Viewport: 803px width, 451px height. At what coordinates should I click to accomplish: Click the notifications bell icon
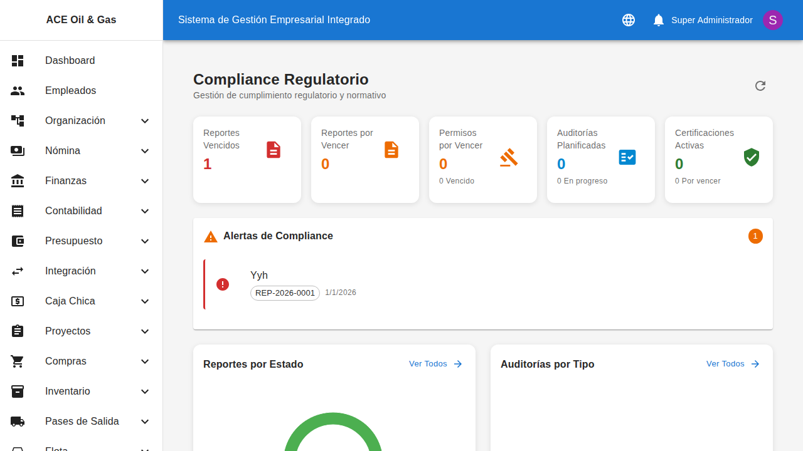(x=658, y=19)
